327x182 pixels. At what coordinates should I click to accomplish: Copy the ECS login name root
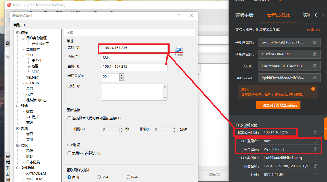tap(315, 141)
